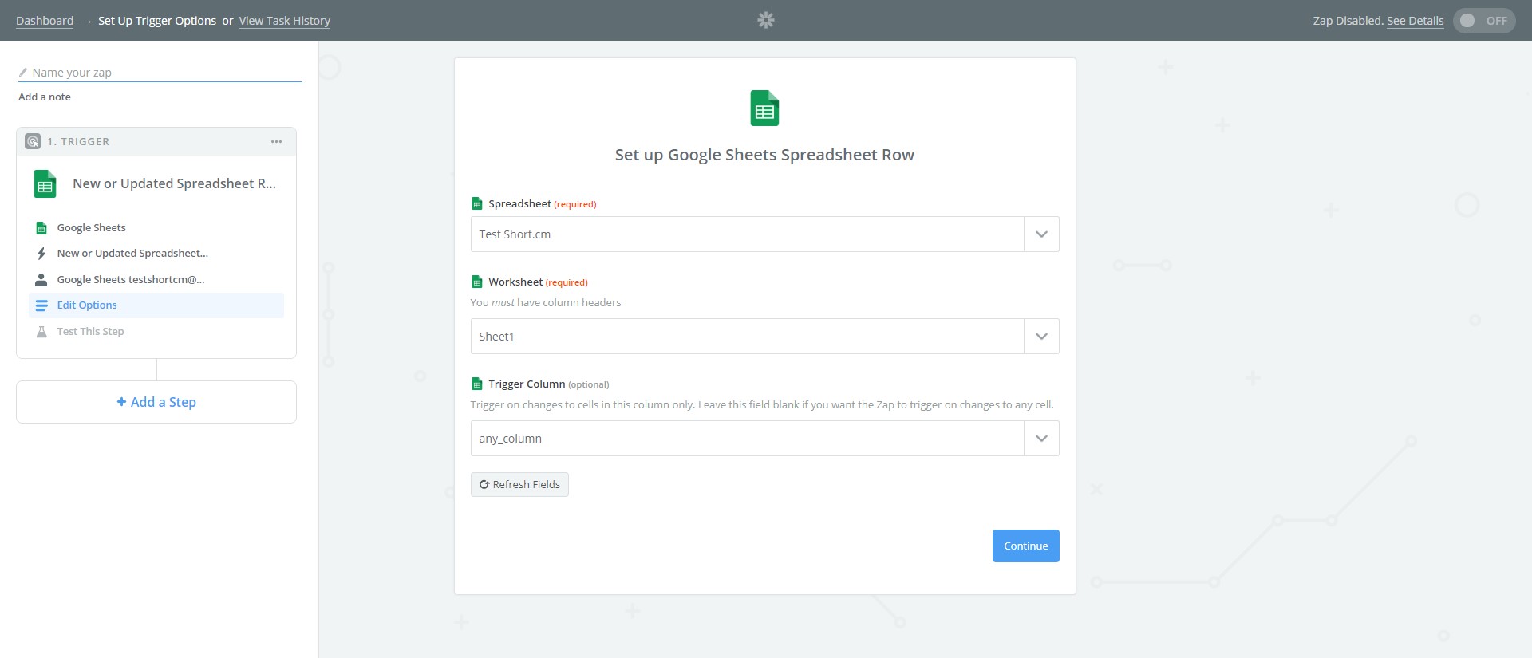Open the trigger step three-dots menu
The image size is (1532, 658).
(276, 142)
